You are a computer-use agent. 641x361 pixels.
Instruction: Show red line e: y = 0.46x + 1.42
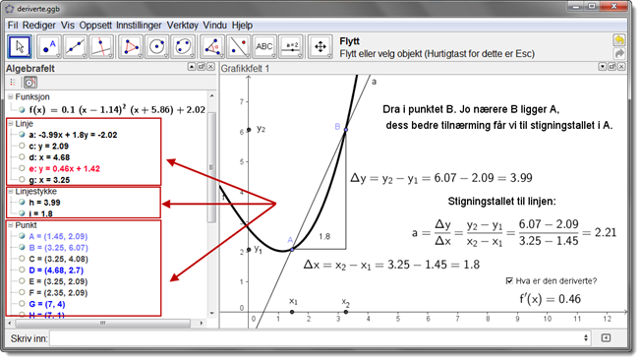(x=22, y=168)
